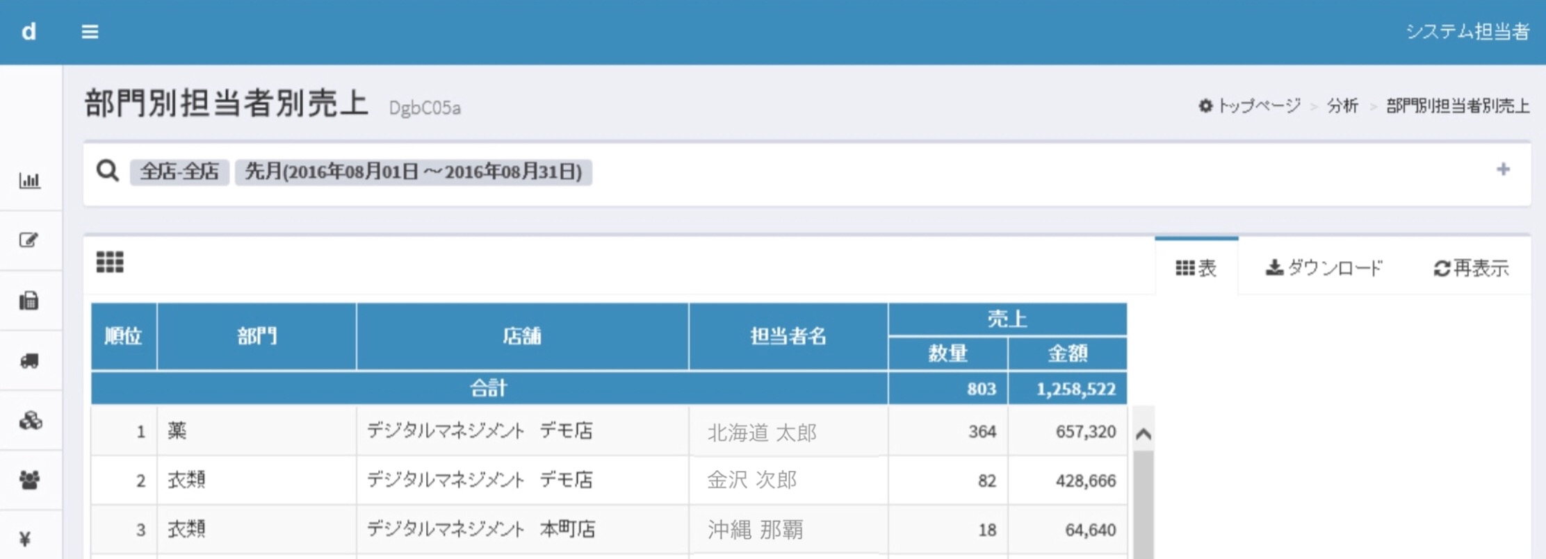The image size is (1546, 559).
Task: Open the 分析 breadcrumb link
Action: coord(1342,106)
